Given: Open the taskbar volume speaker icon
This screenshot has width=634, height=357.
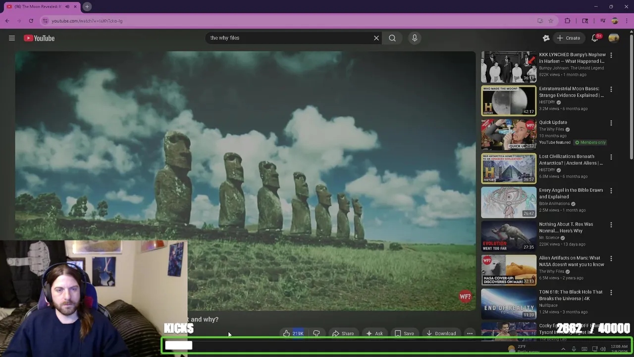Looking at the screenshot, I should tap(603, 349).
